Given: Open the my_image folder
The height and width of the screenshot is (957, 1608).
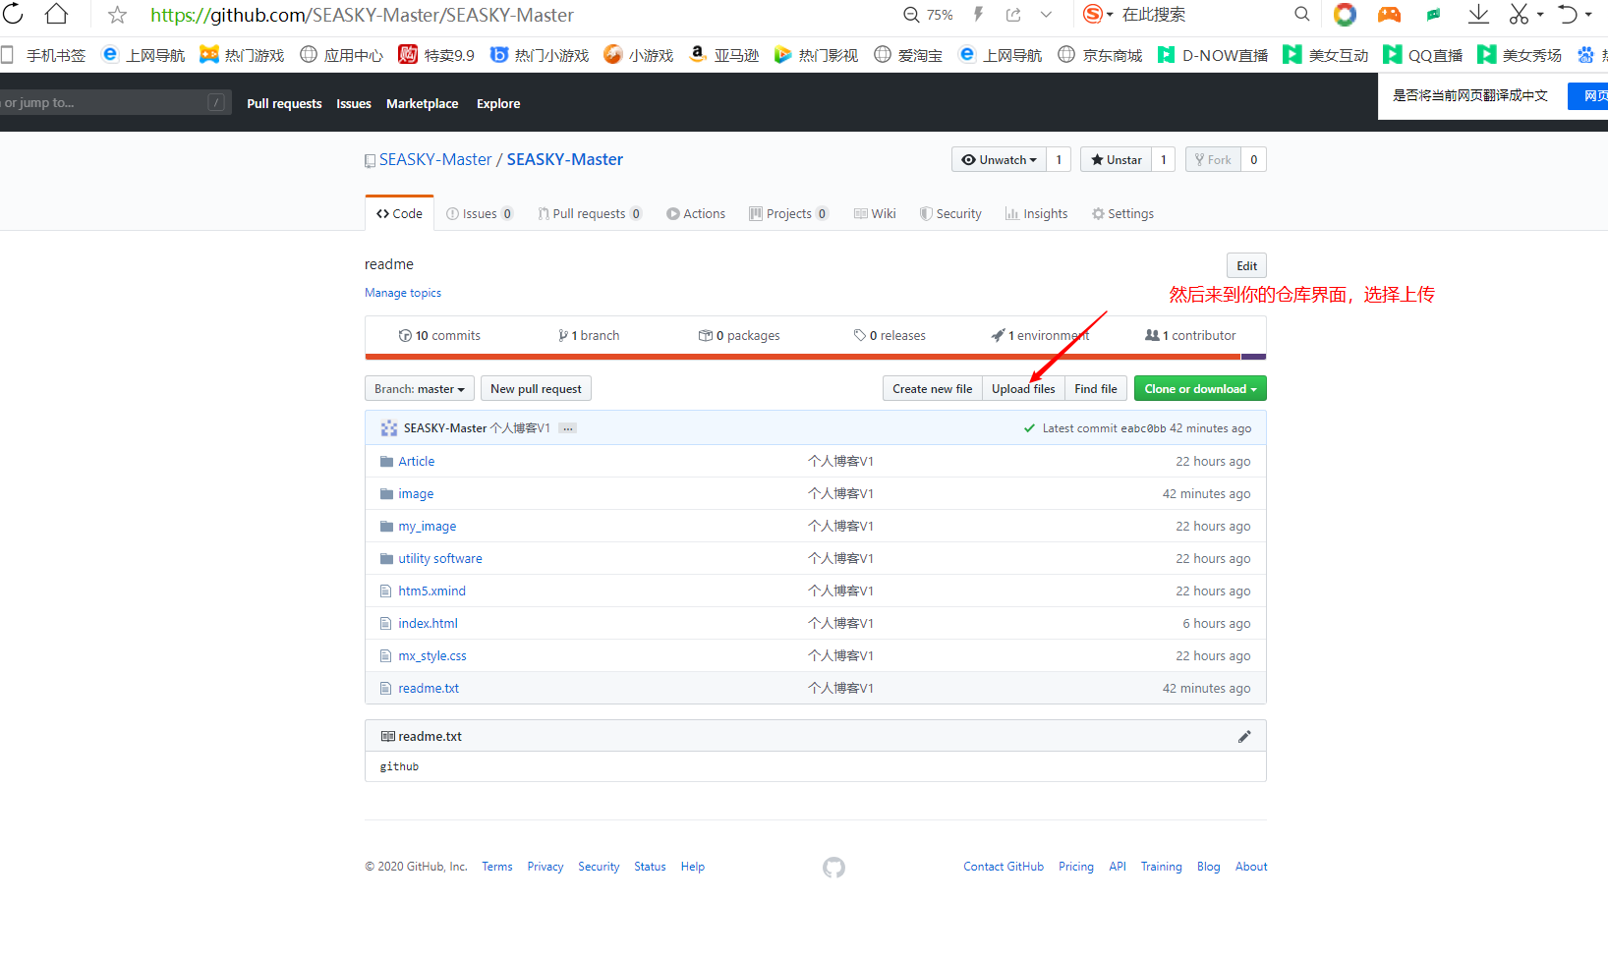Looking at the screenshot, I should click(x=427, y=526).
